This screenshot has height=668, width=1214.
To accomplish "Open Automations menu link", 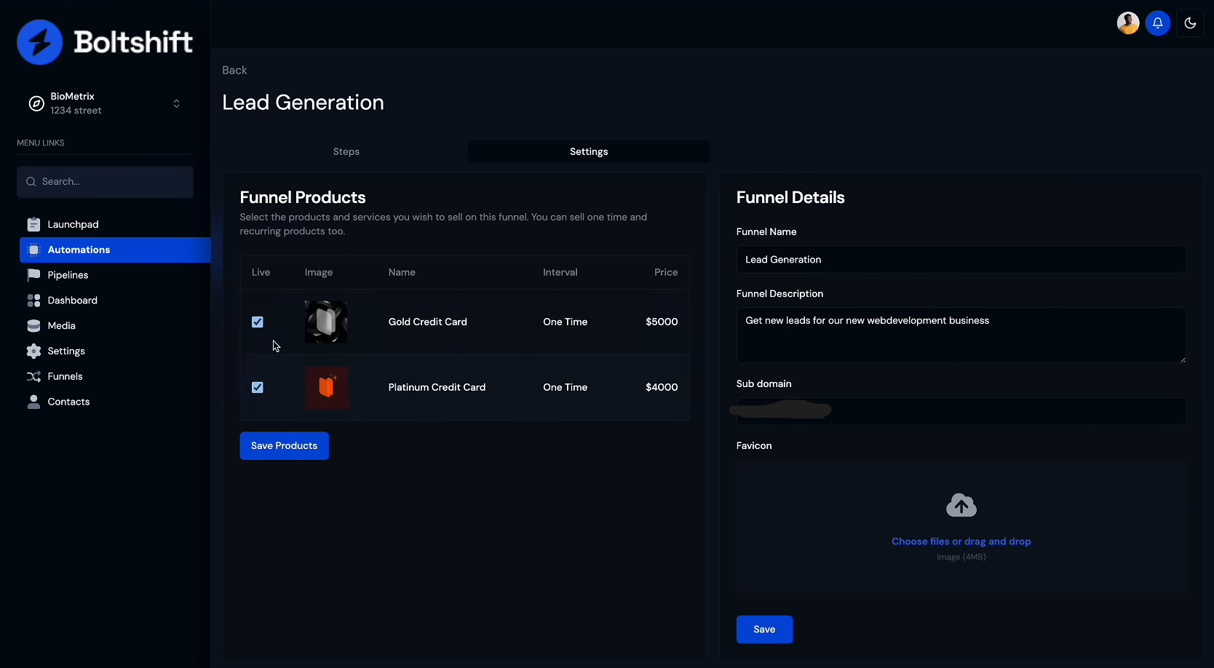I will (x=115, y=250).
